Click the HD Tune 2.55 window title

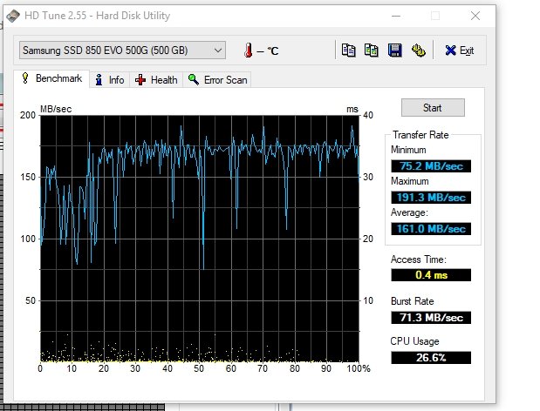(98, 16)
